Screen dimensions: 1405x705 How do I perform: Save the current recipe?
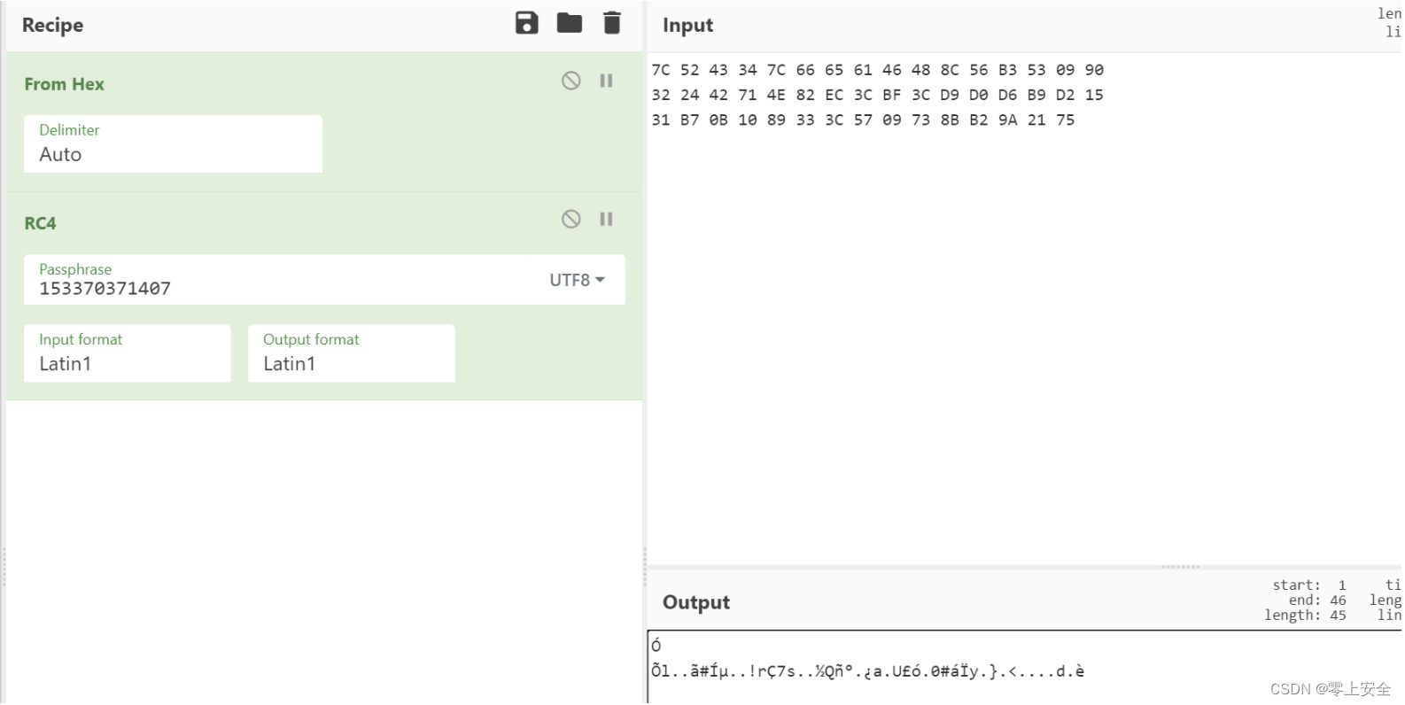click(527, 24)
